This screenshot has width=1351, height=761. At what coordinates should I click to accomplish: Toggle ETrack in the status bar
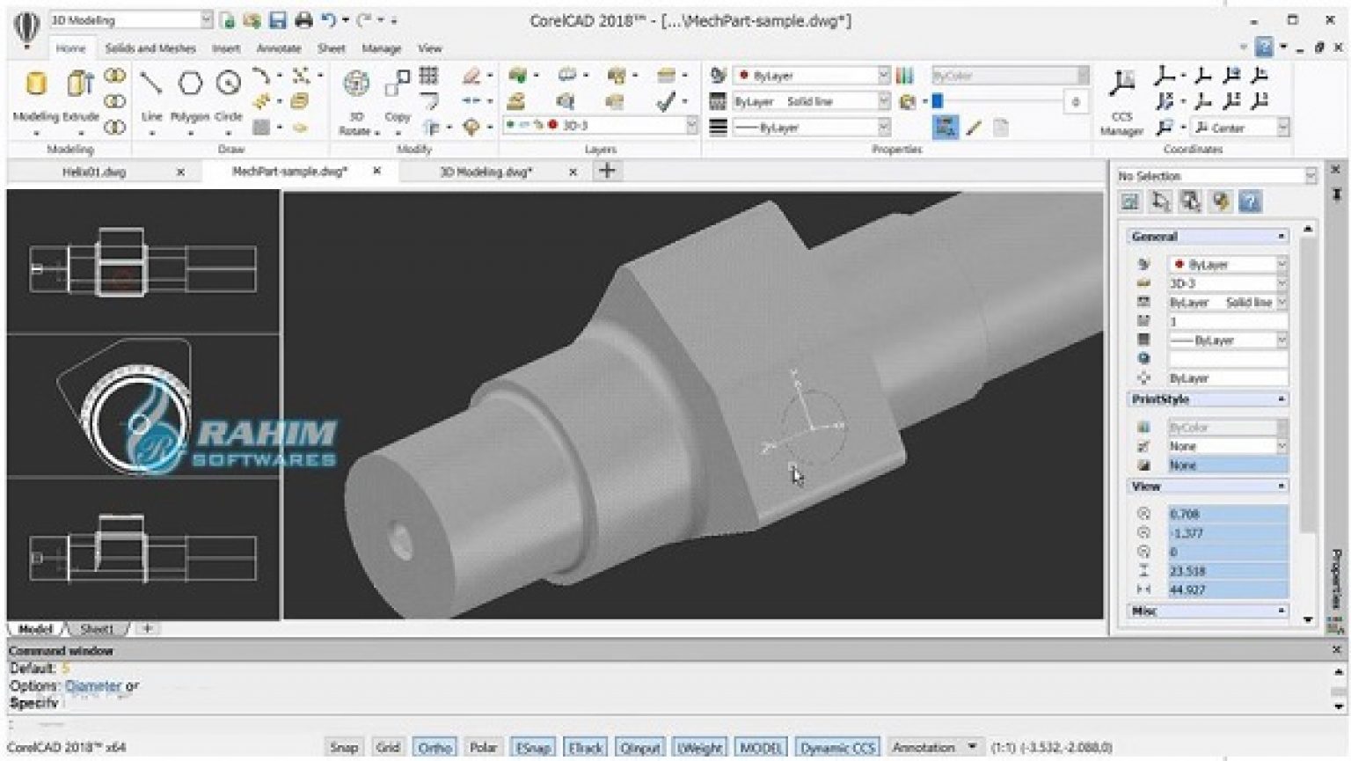pos(585,747)
